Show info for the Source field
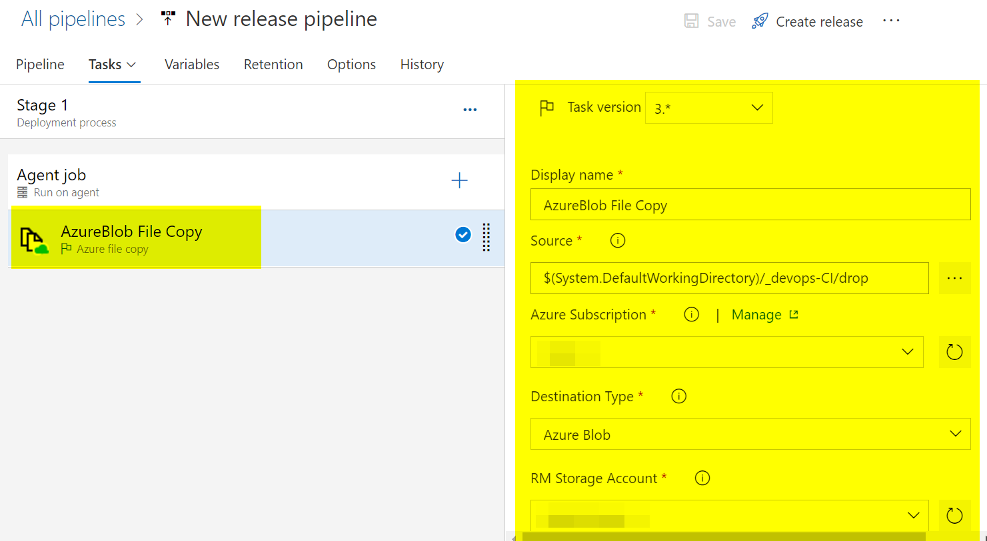 click(x=618, y=240)
